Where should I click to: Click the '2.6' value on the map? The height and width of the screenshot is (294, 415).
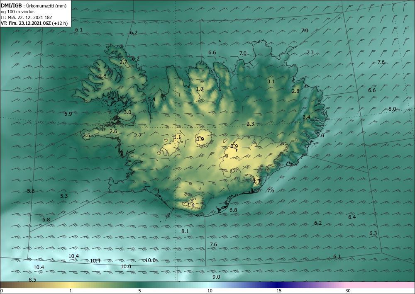113,131
